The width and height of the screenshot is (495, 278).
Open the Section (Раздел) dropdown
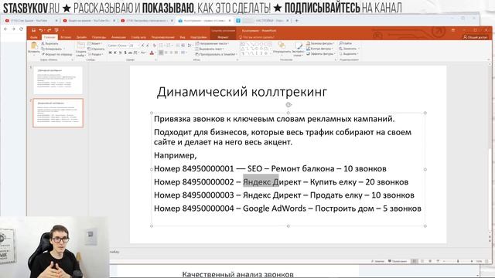tap(95, 54)
